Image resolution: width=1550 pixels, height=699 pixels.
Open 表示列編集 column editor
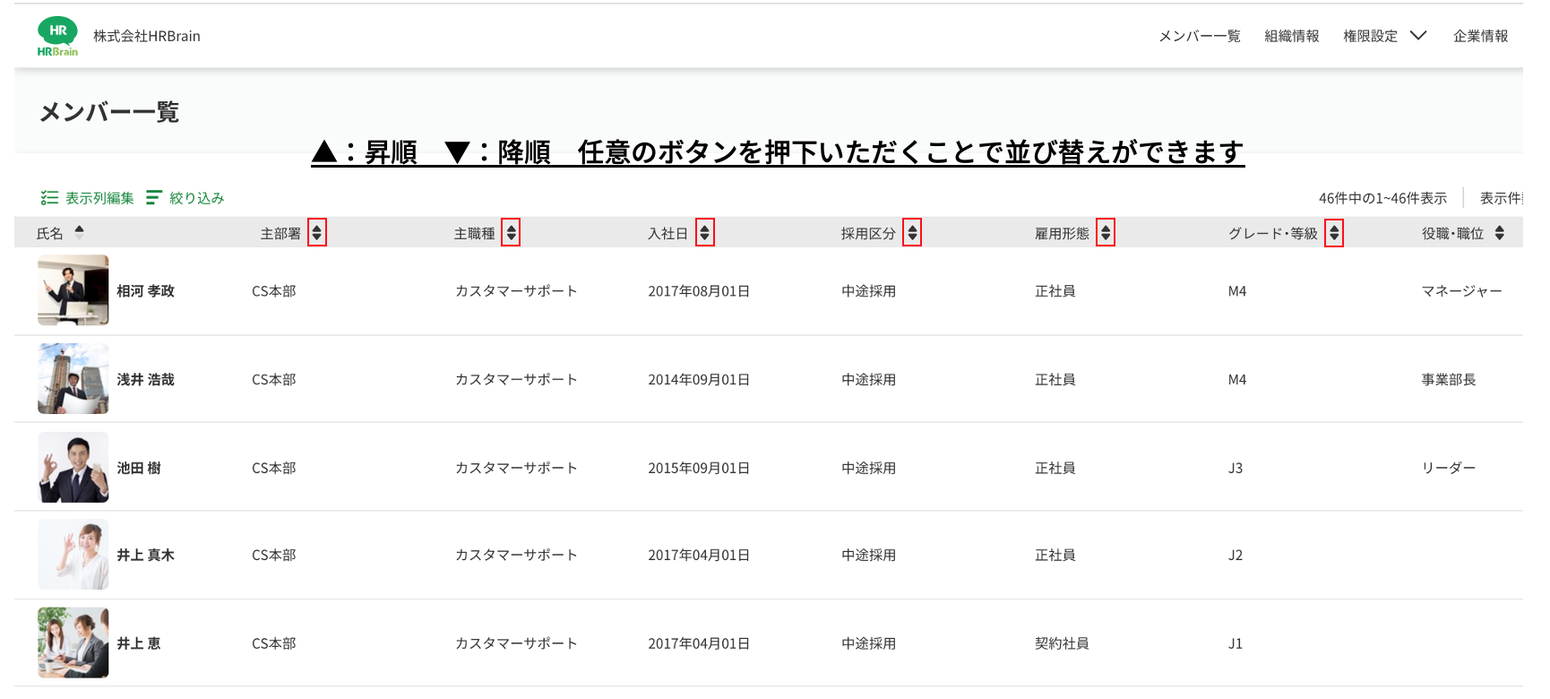[88, 198]
